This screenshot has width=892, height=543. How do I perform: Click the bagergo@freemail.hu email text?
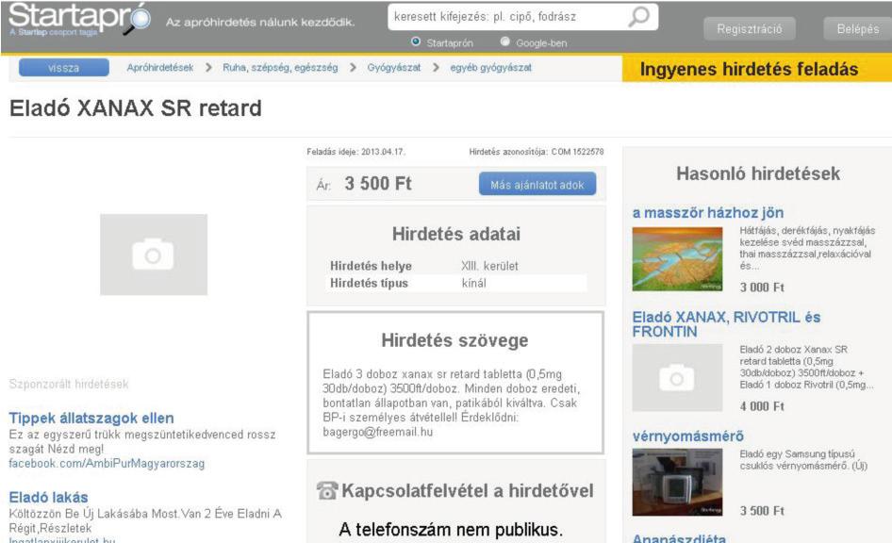pyautogui.click(x=378, y=432)
